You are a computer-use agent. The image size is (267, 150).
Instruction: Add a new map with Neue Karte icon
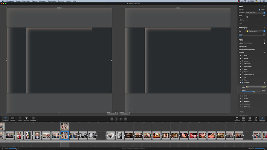point(33,119)
